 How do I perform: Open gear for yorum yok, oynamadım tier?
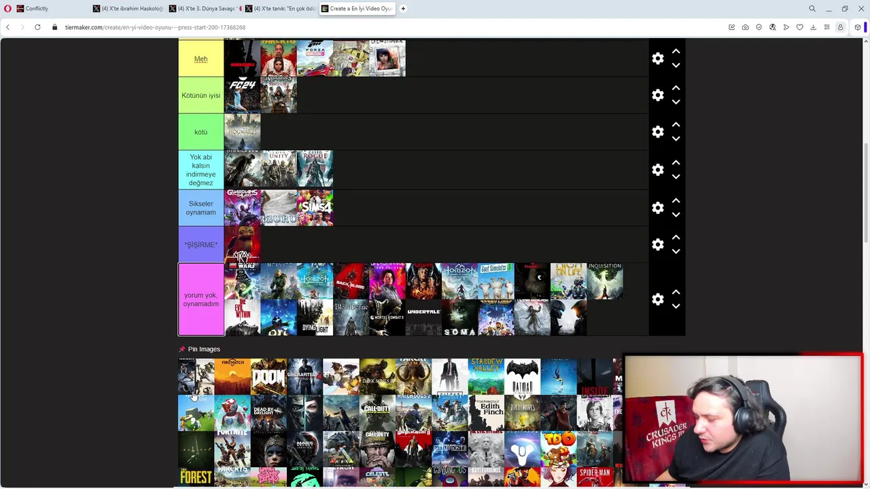pyautogui.click(x=657, y=300)
